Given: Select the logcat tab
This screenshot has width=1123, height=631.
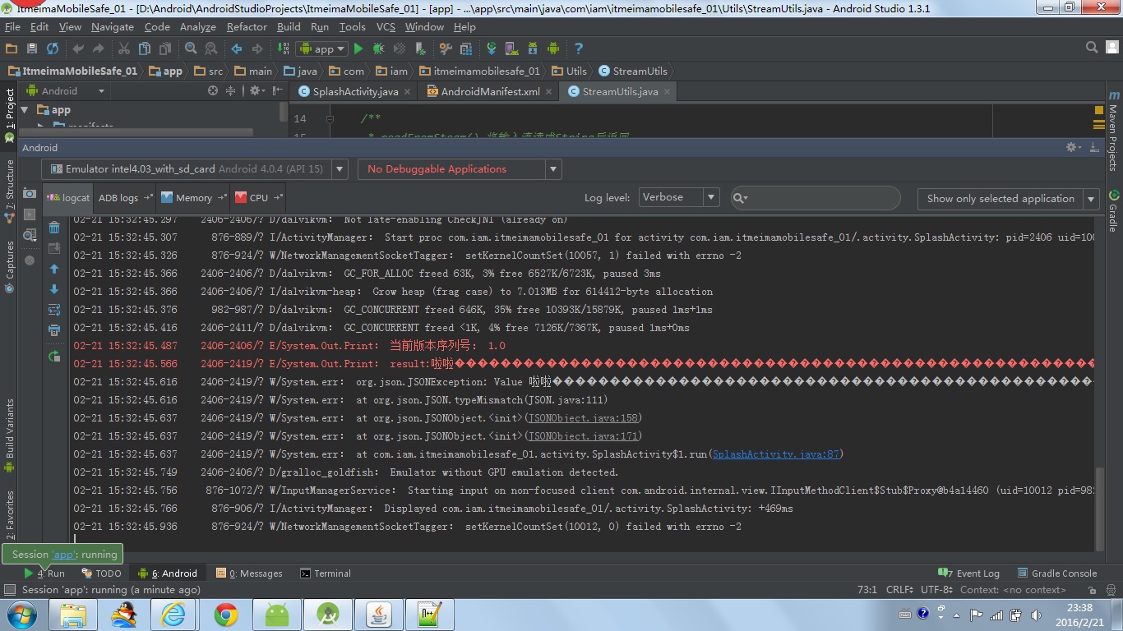Looking at the screenshot, I should 69,197.
